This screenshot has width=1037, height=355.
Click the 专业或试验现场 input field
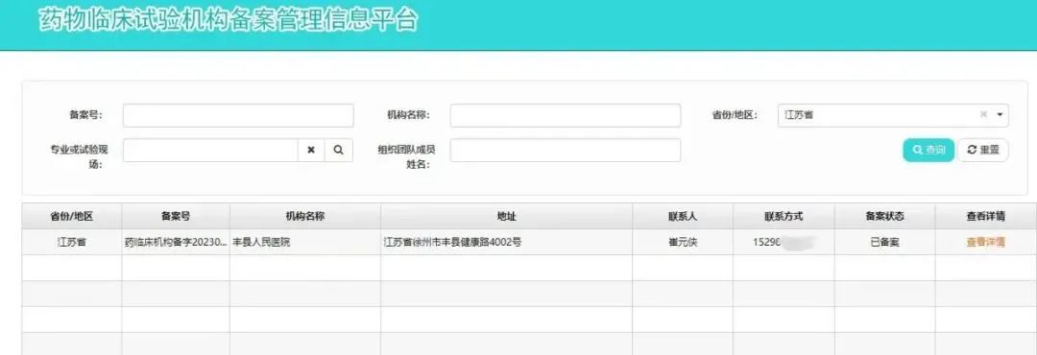[x=210, y=150]
